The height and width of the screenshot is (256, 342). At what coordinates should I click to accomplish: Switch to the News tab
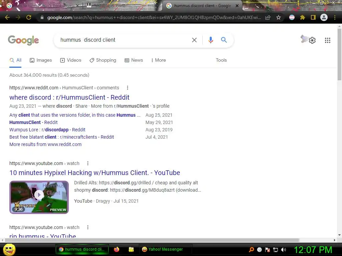point(134,60)
